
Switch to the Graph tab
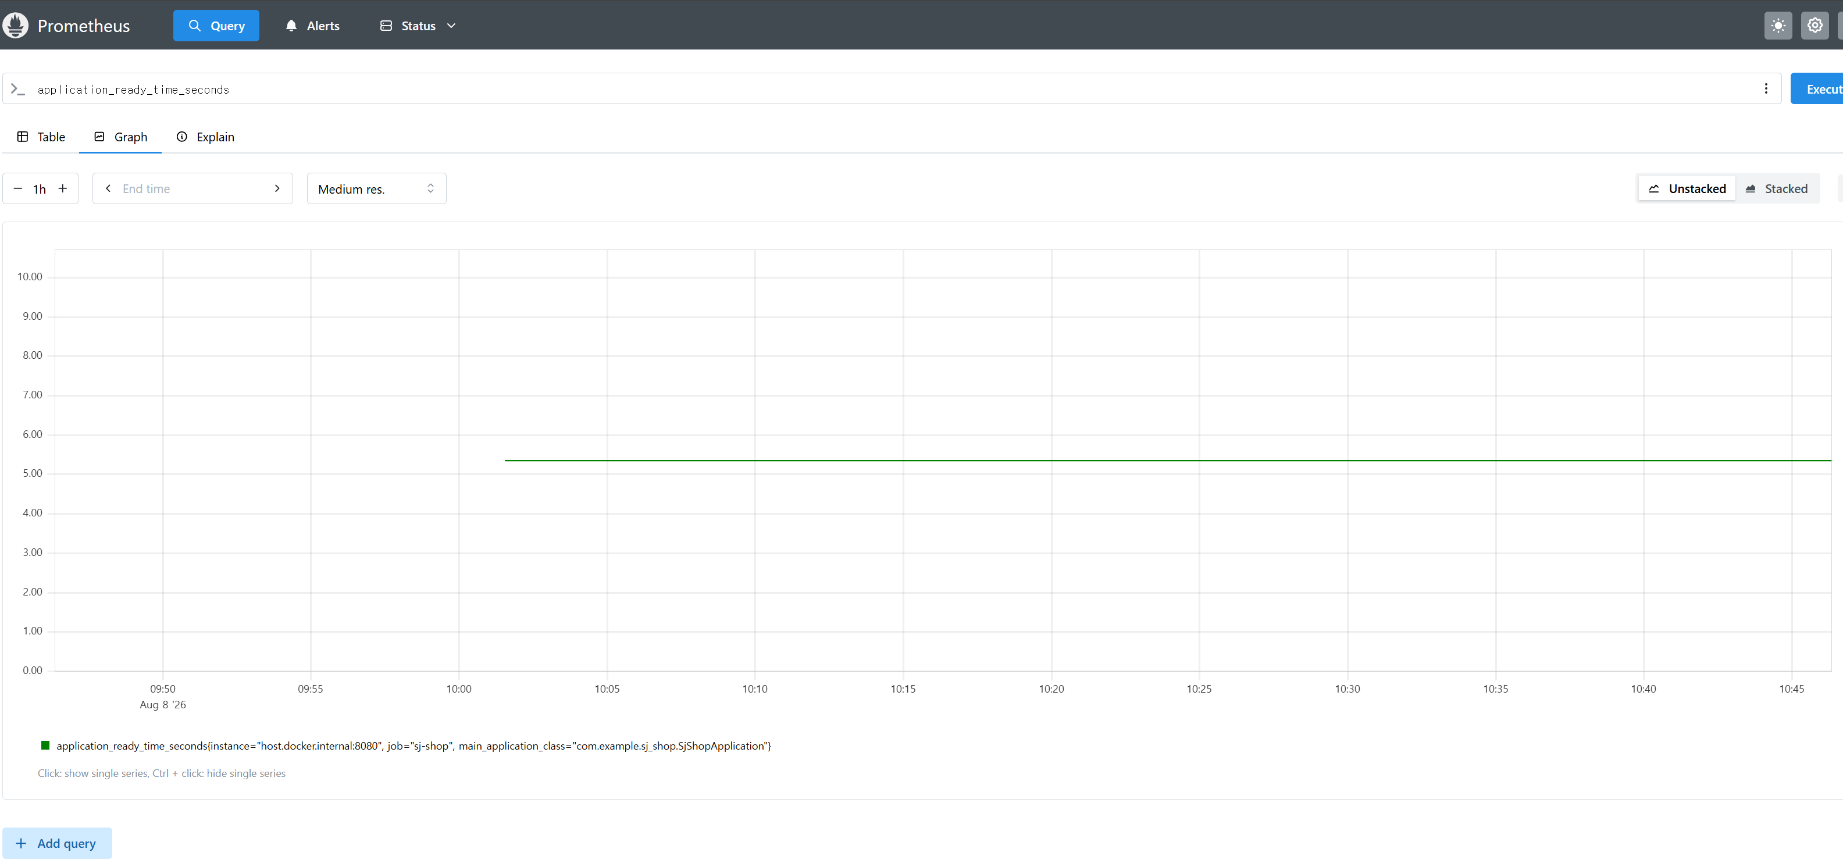[120, 137]
